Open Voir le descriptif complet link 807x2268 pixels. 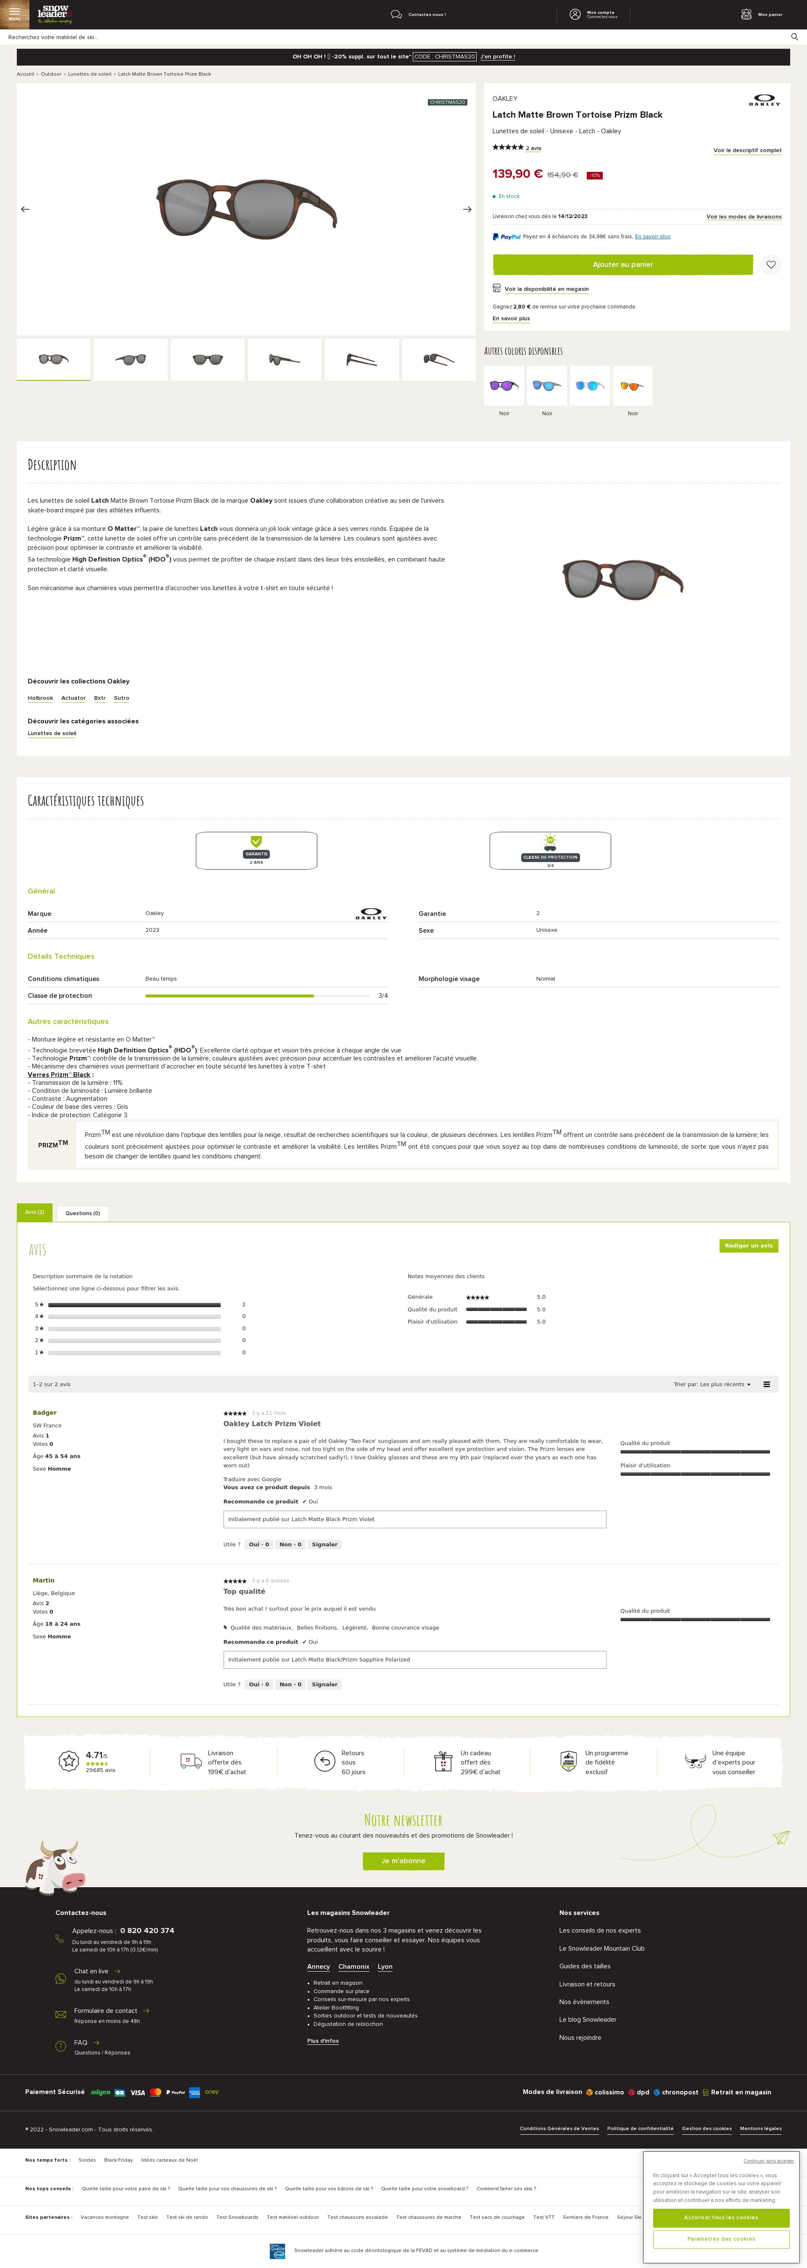click(747, 150)
